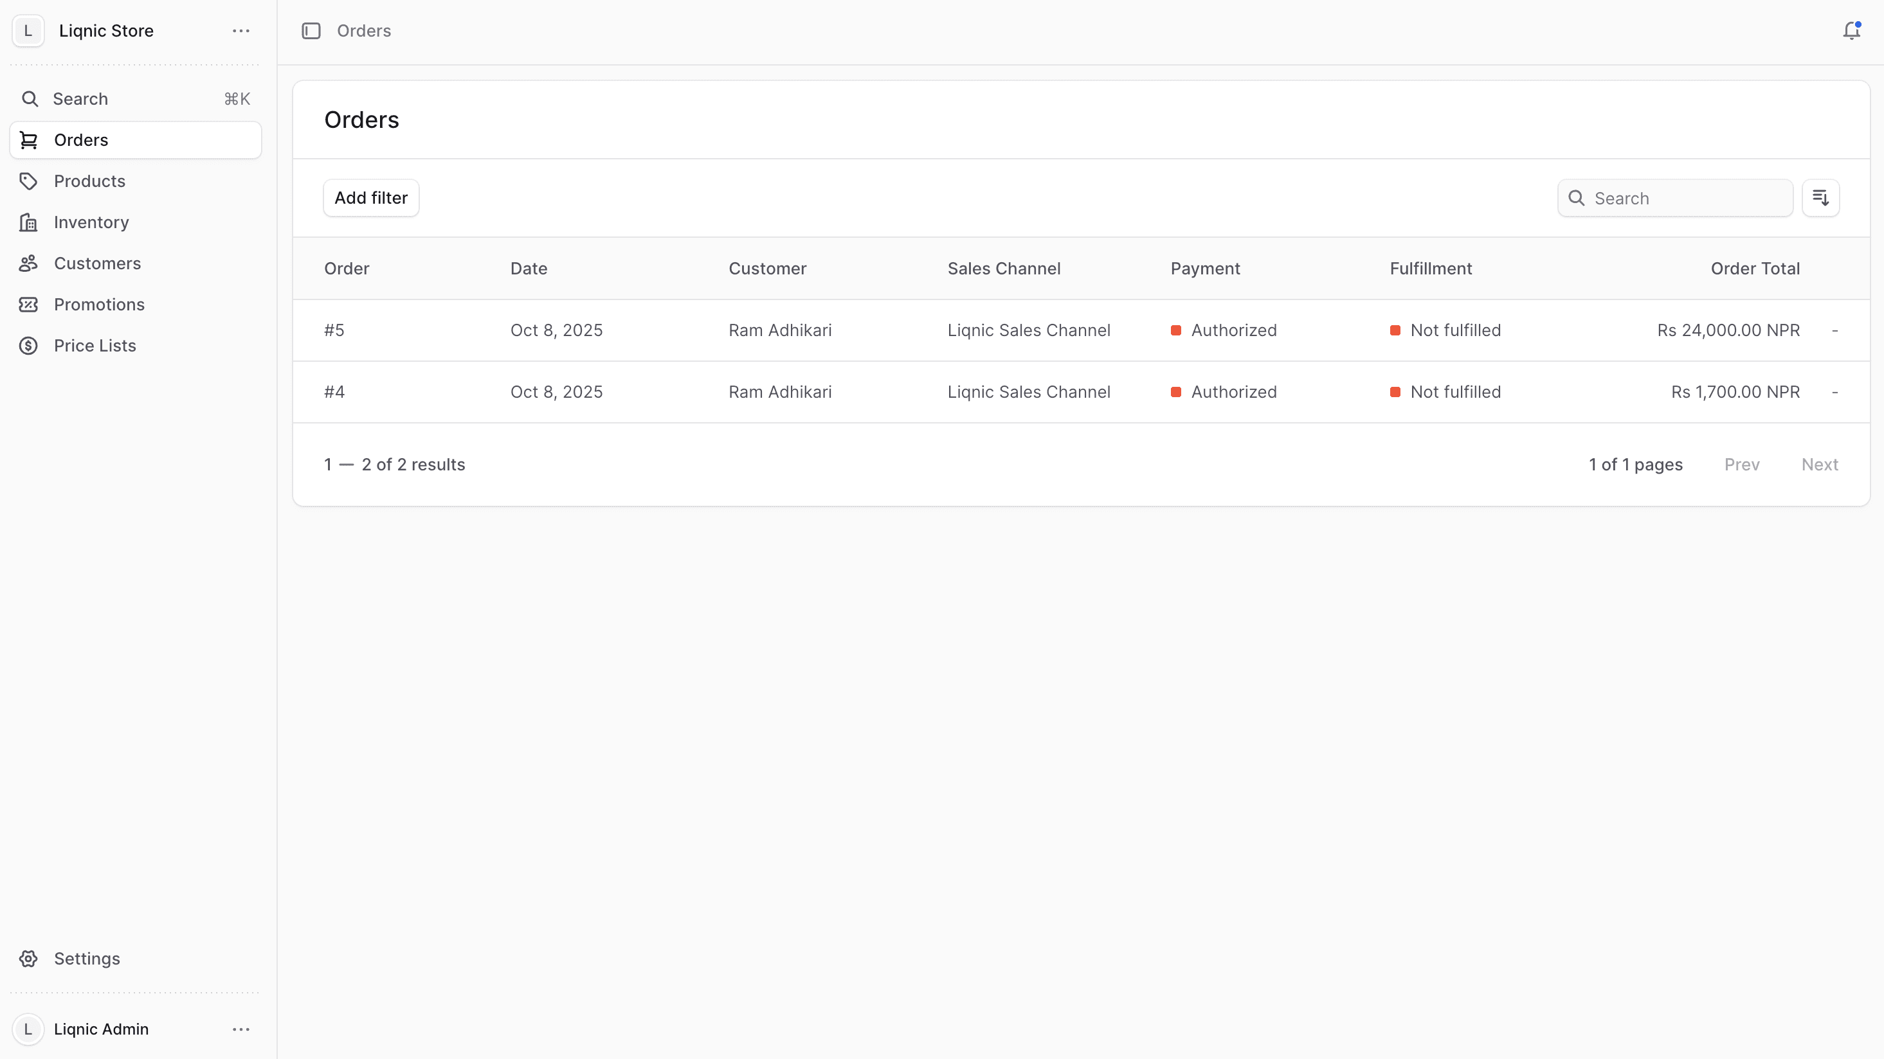Screen dimensions: 1884x1059
Task: Open the notifications bell icon
Action: pyautogui.click(x=1851, y=31)
